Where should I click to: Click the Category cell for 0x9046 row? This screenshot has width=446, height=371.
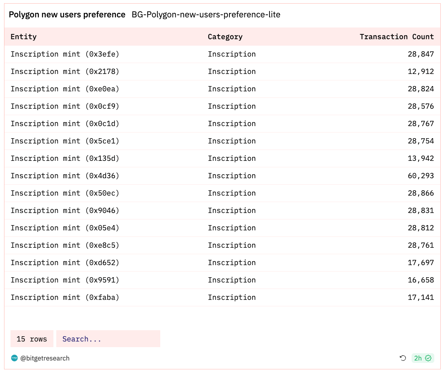(x=232, y=211)
